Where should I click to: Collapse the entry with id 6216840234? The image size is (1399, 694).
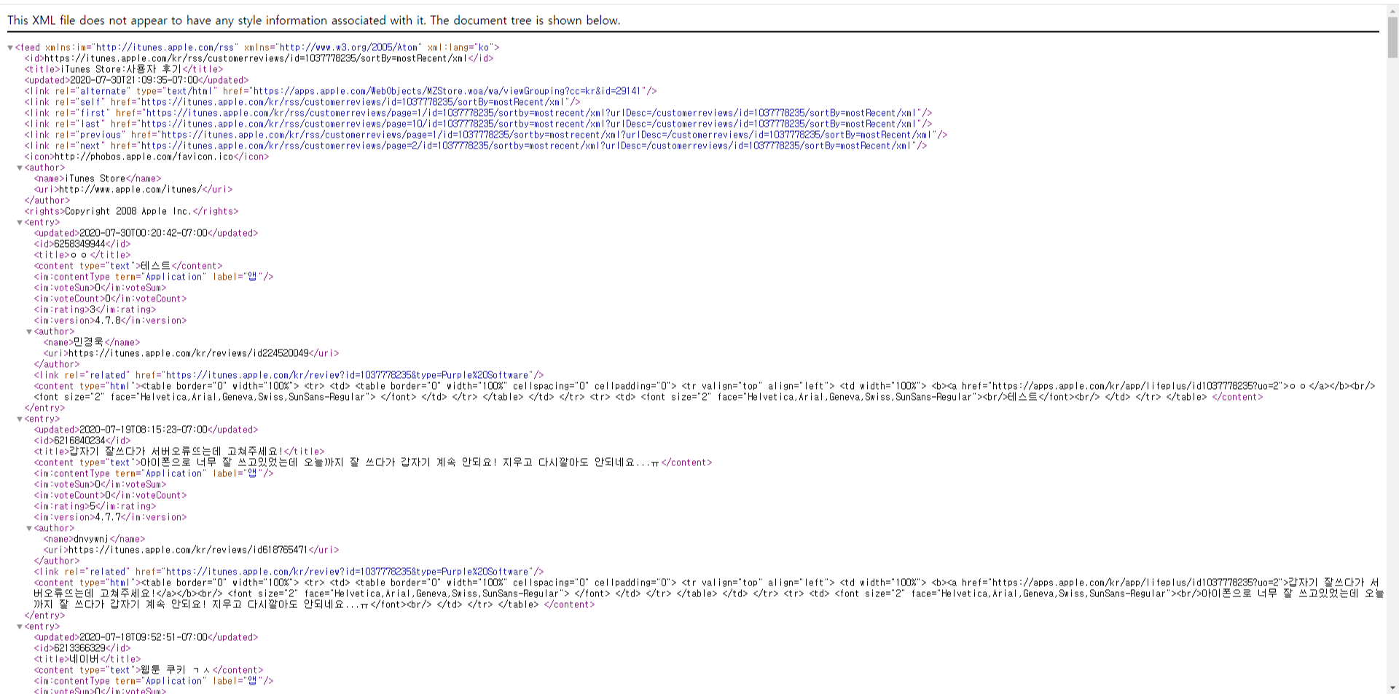(x=20, y=419)
